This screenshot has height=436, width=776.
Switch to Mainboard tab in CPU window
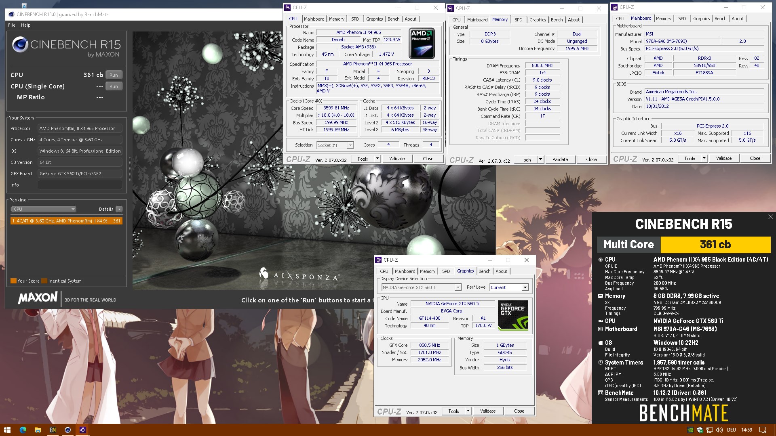pos(314,19)
